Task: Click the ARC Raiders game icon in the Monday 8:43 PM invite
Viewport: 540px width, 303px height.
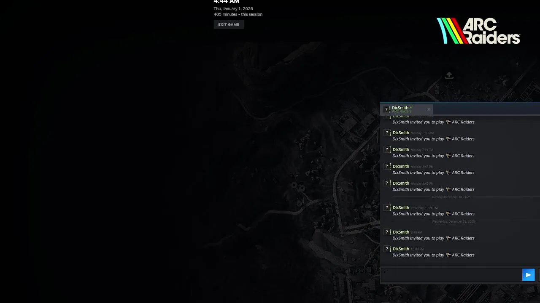Action: [448, 173]
